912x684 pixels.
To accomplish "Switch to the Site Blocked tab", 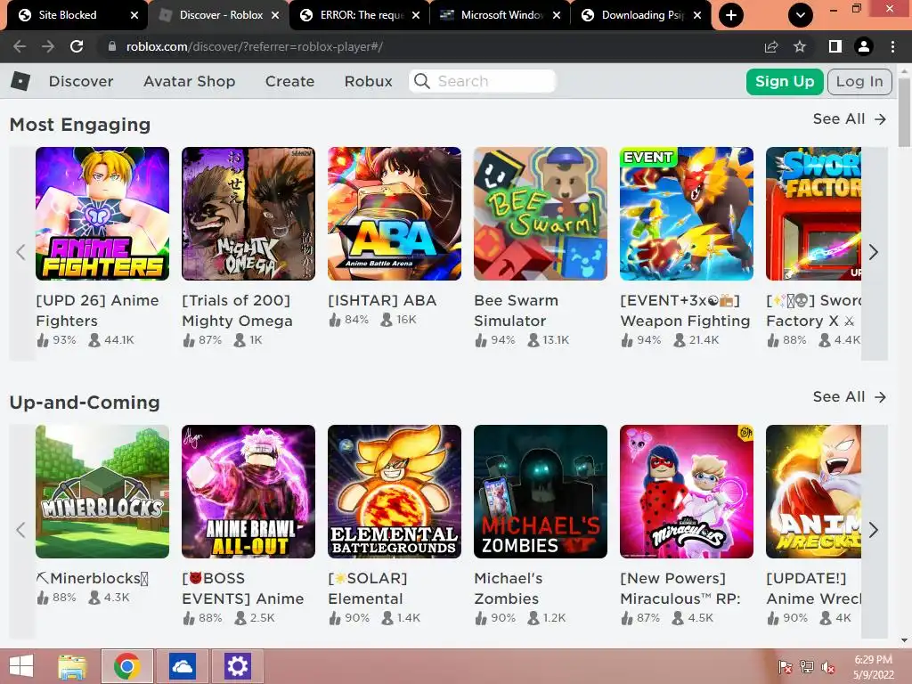I will (75, 15).
